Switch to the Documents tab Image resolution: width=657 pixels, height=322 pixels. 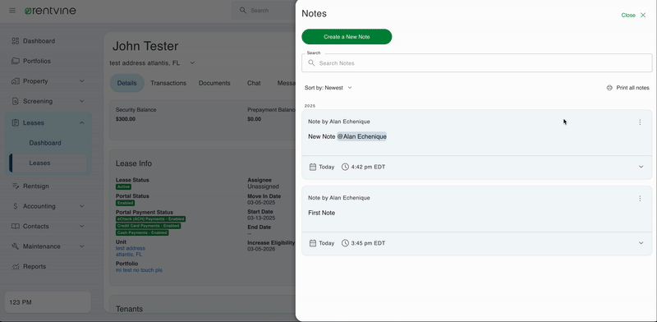point(214,83)
